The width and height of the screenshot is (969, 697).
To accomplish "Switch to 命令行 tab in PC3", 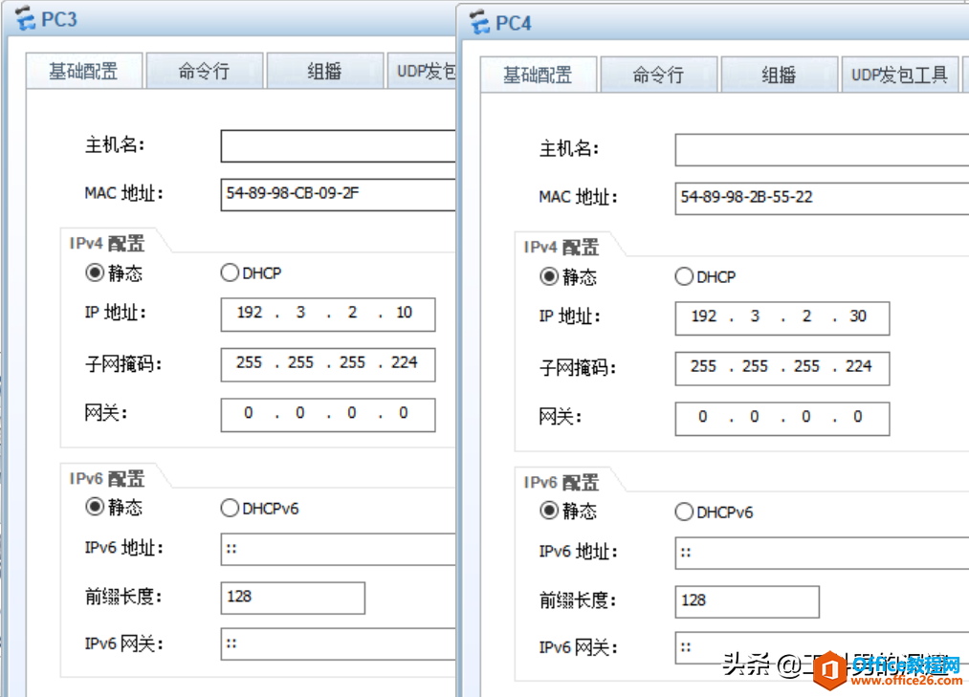I will 204,71.
